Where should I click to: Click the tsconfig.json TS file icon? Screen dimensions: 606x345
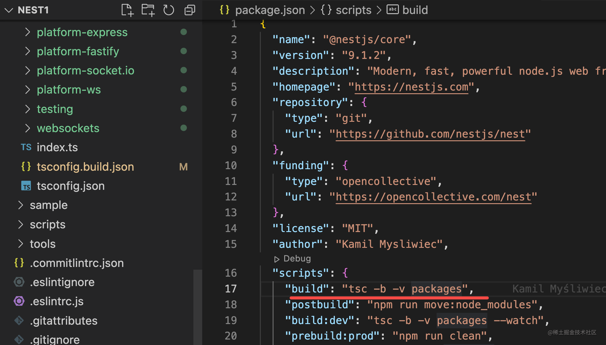click(x=26, y=186)
